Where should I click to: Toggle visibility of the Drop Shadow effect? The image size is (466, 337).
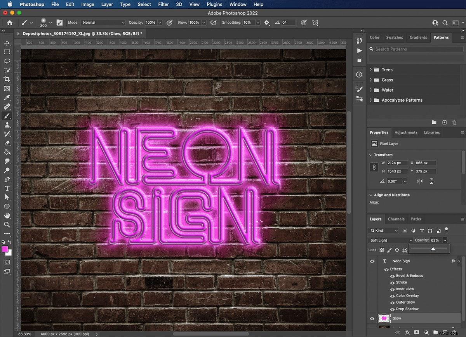[392, 309]
